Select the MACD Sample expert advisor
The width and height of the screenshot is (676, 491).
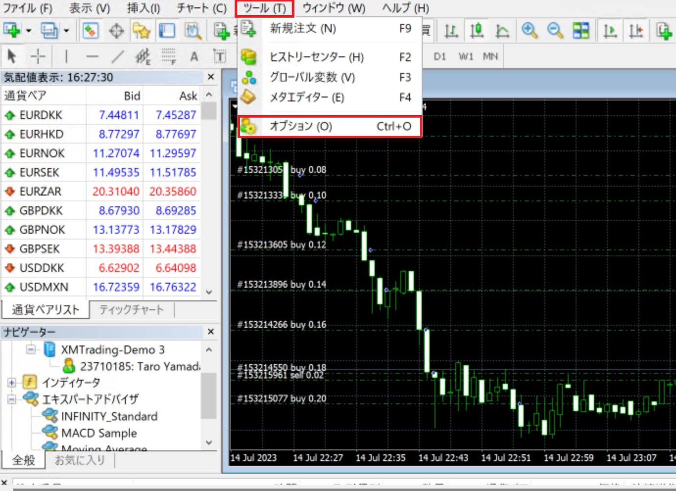(99, 433)
